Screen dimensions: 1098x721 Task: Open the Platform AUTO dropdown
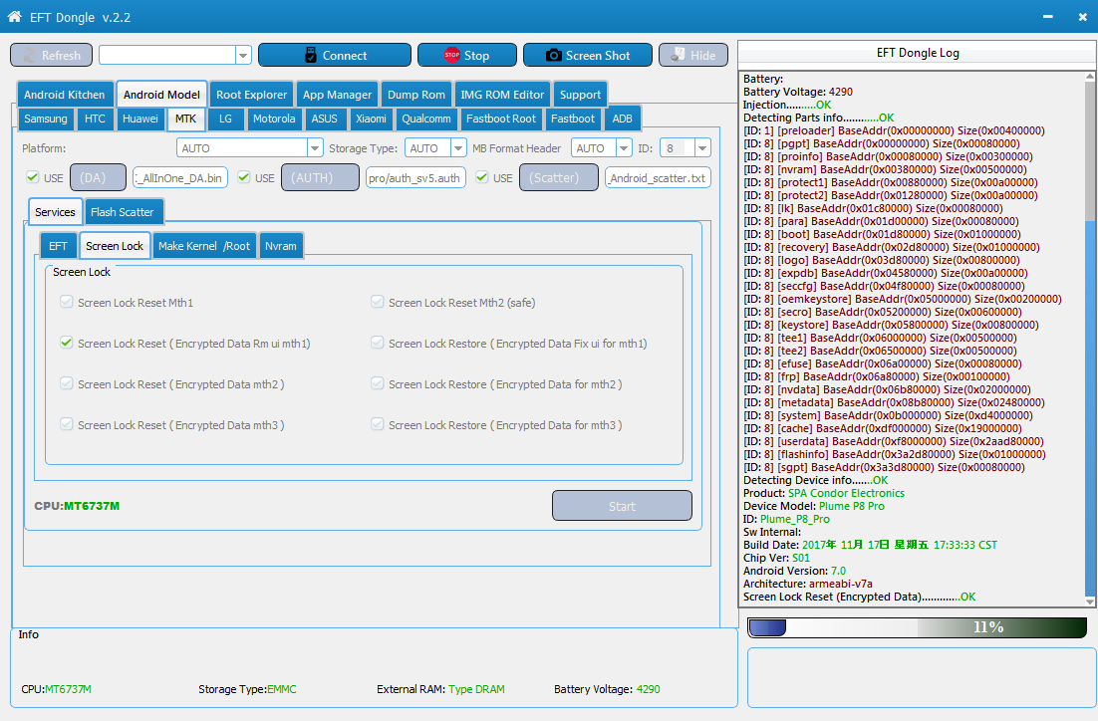click(315, 147)
